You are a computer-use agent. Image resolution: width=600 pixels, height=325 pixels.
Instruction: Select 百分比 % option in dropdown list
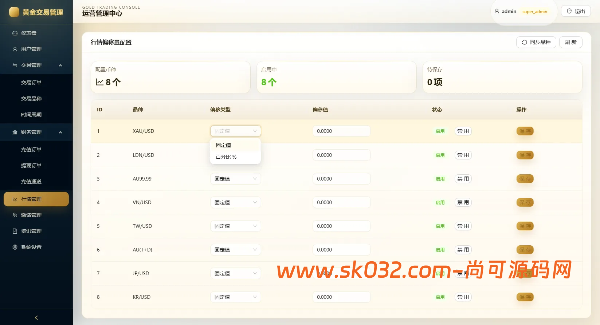point(235,157)
